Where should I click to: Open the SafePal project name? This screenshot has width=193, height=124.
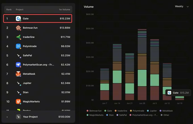[27, 55]
